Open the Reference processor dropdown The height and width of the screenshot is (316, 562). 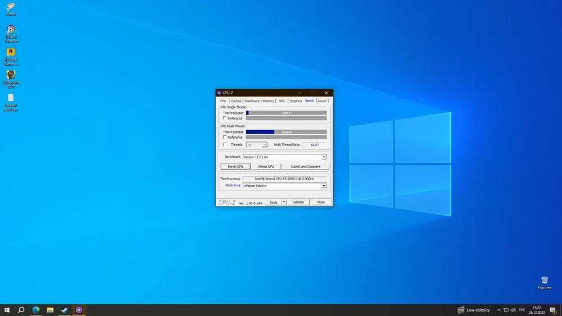tap(284, 186)
